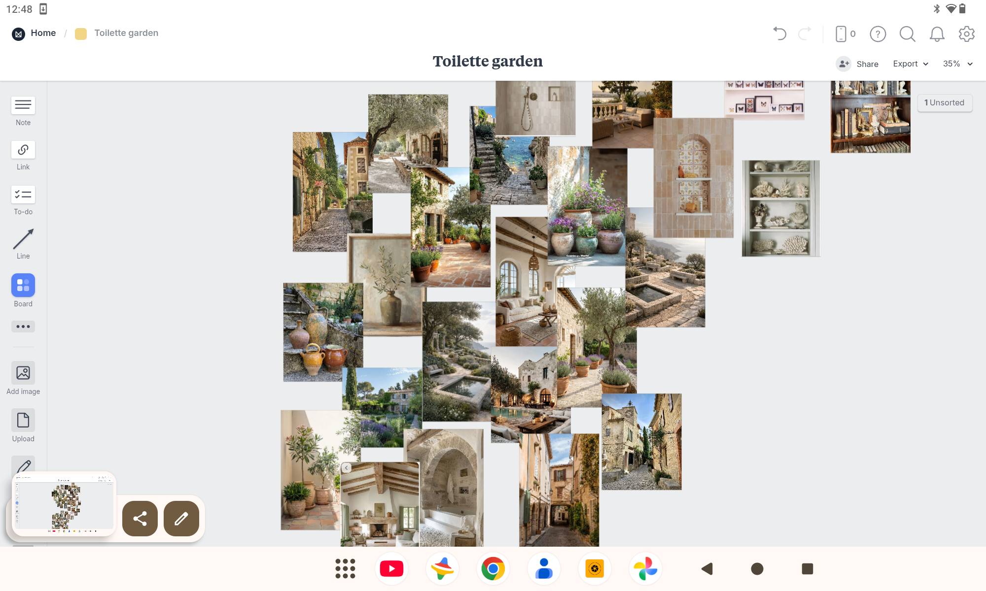The image size is (986, 591).
Task: Expand the Export dropdown
Action: [x=910, y=64]
